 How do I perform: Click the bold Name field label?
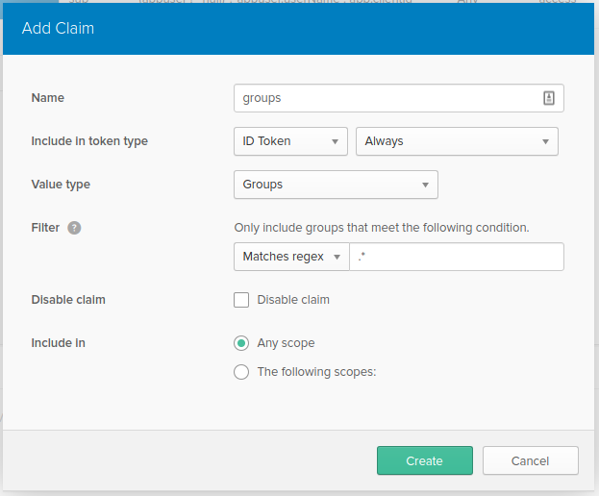click(48, 98)
